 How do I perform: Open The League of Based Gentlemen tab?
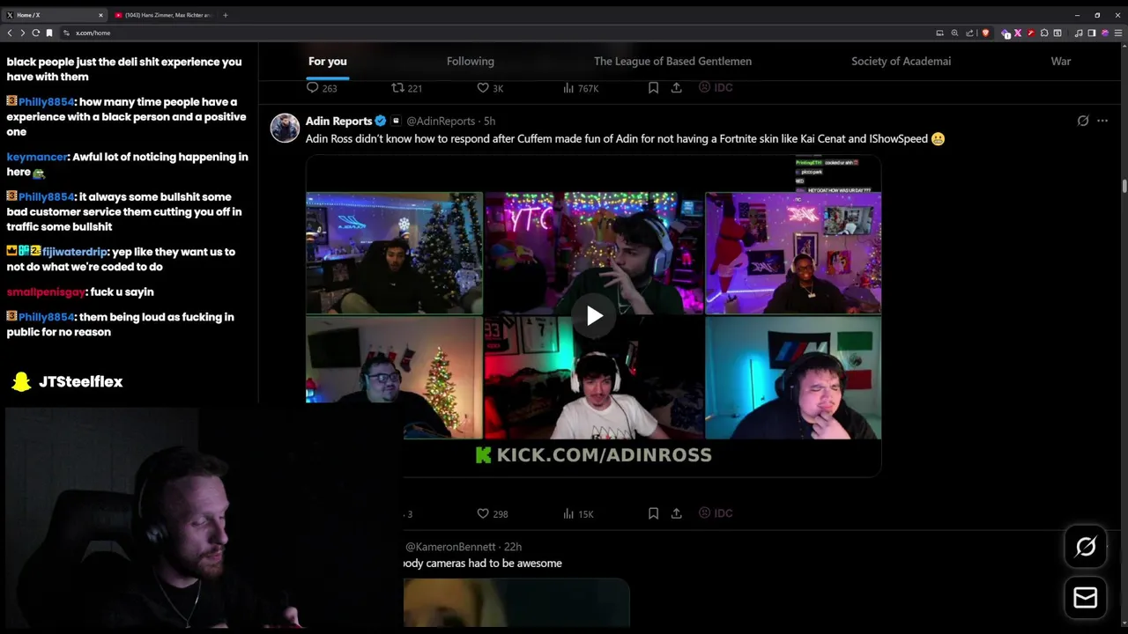tap(672, 61)
